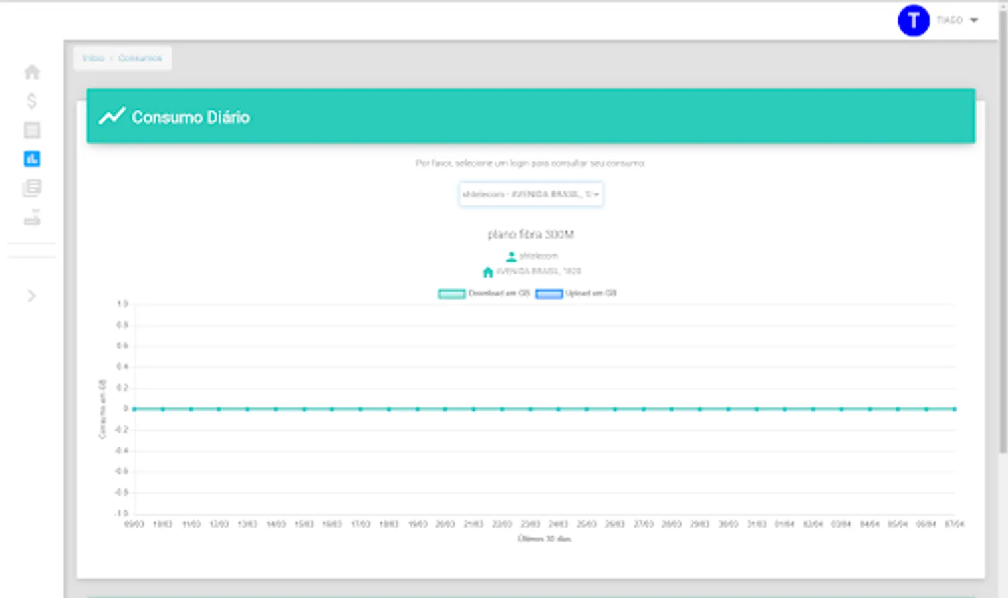Image resolution: width=1008 pixels, height=598 pixels.
Task: Toggle the Download em GB legend series
Action: pyautogui.click(x=483, y=294)
